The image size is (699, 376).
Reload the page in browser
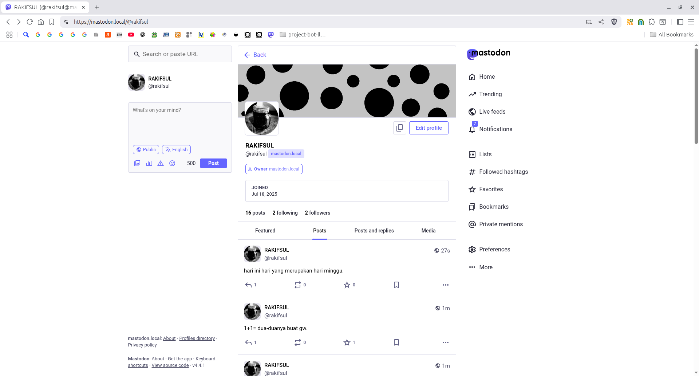(x=30, y=22)
